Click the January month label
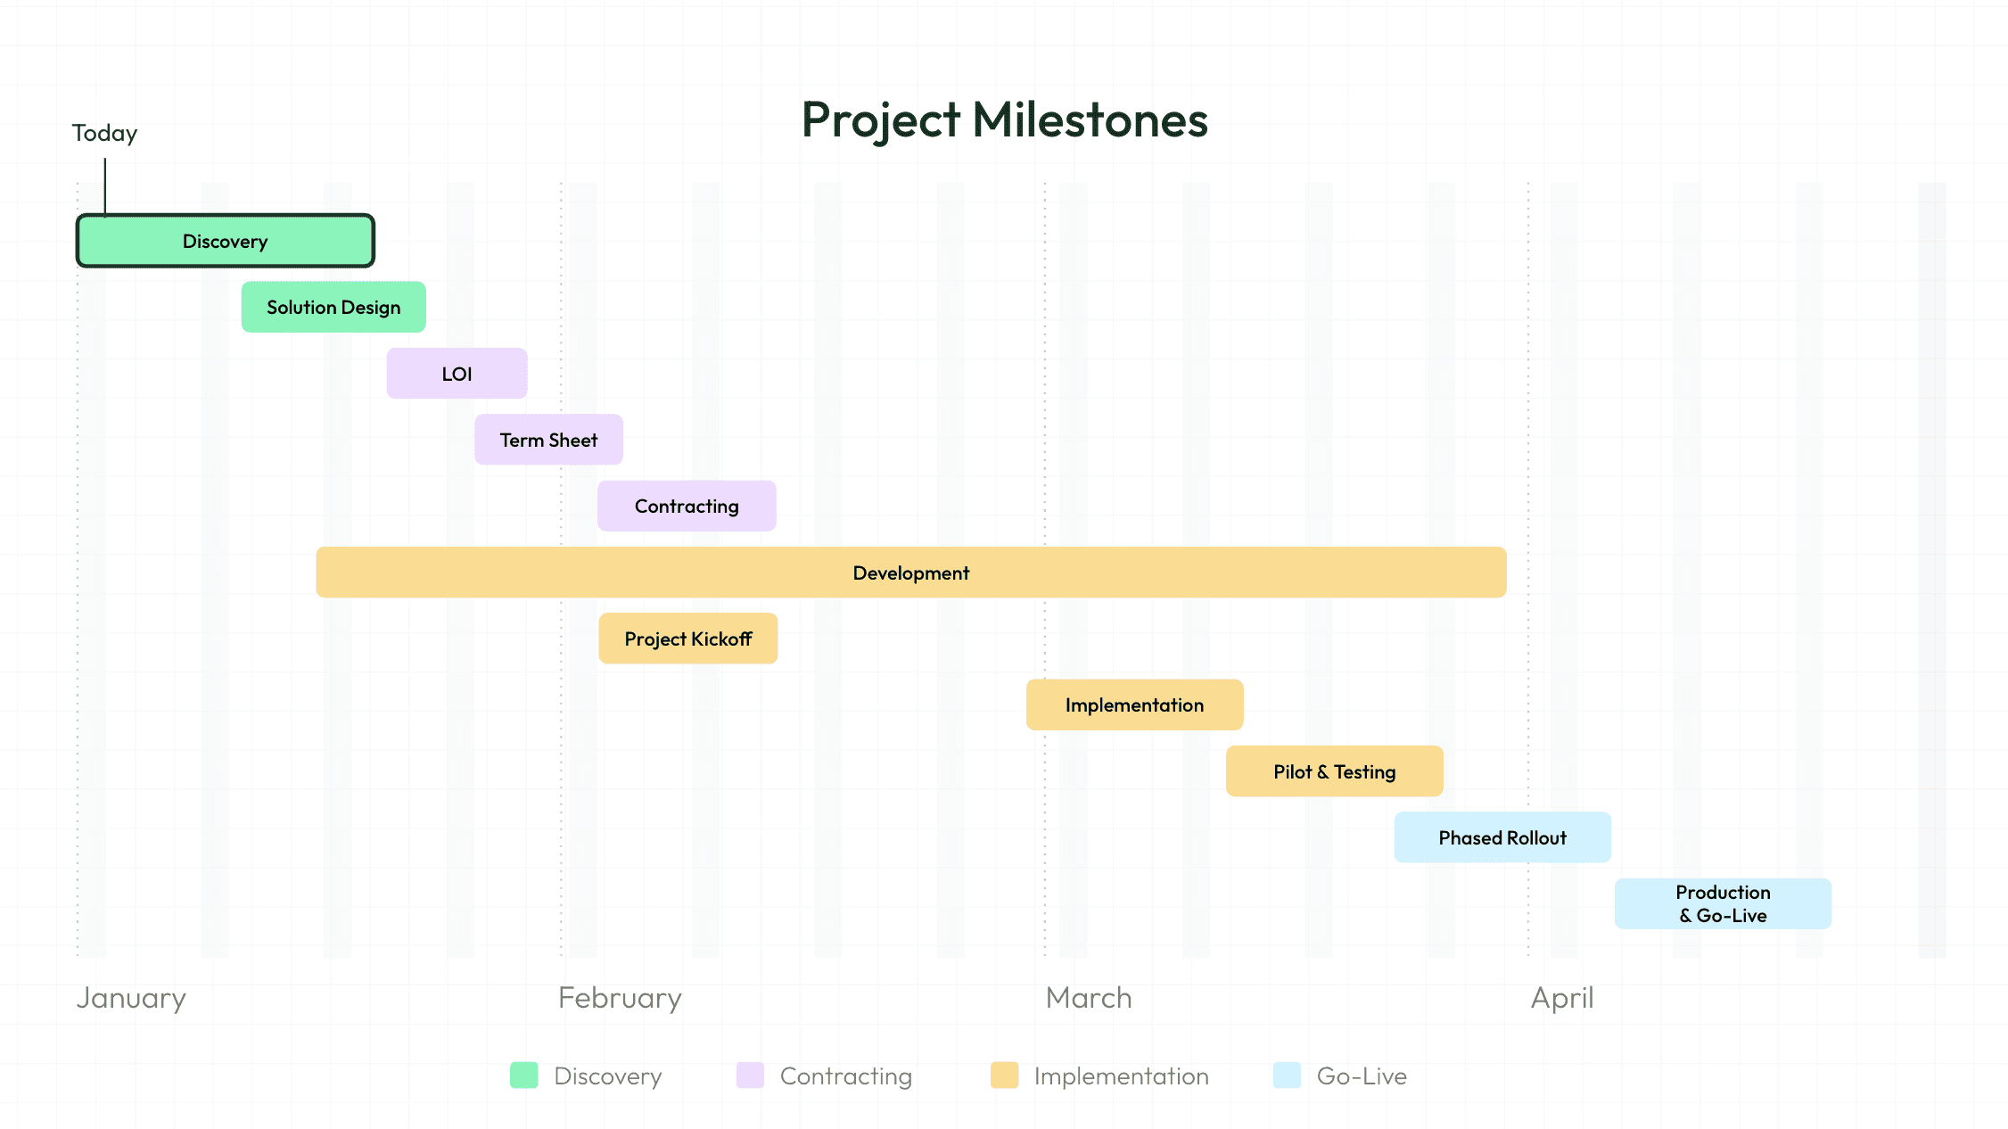2008x1129 pixels. pyautogui.click(x=131, y=997)
